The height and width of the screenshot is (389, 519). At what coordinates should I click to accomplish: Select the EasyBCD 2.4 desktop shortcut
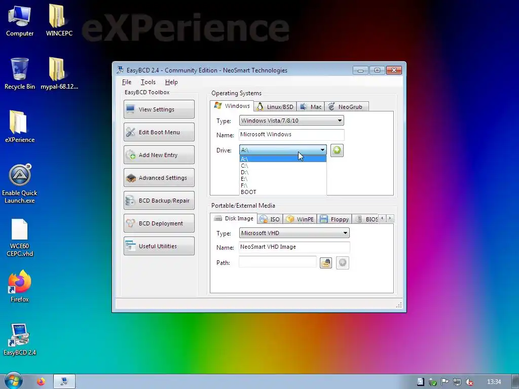pos(20,340)
